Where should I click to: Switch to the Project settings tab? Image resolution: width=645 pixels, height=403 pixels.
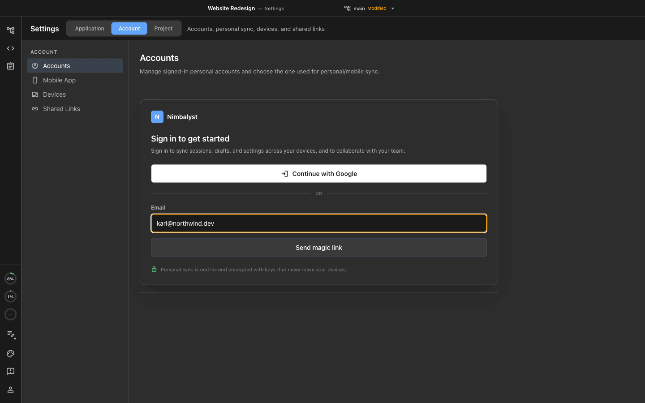pos(163,29)
